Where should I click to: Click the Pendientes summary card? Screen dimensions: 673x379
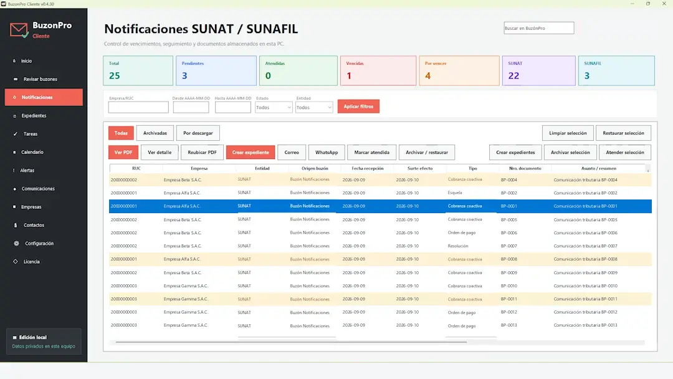pos(216,71)
